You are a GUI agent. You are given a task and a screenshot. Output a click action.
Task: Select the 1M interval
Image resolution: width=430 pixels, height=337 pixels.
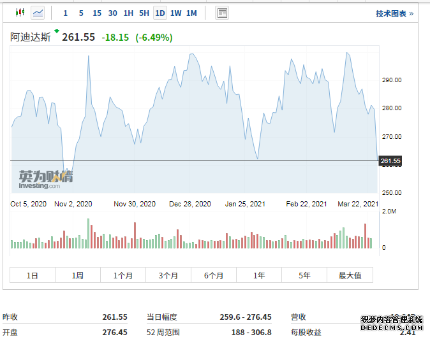tap(191, 13)
